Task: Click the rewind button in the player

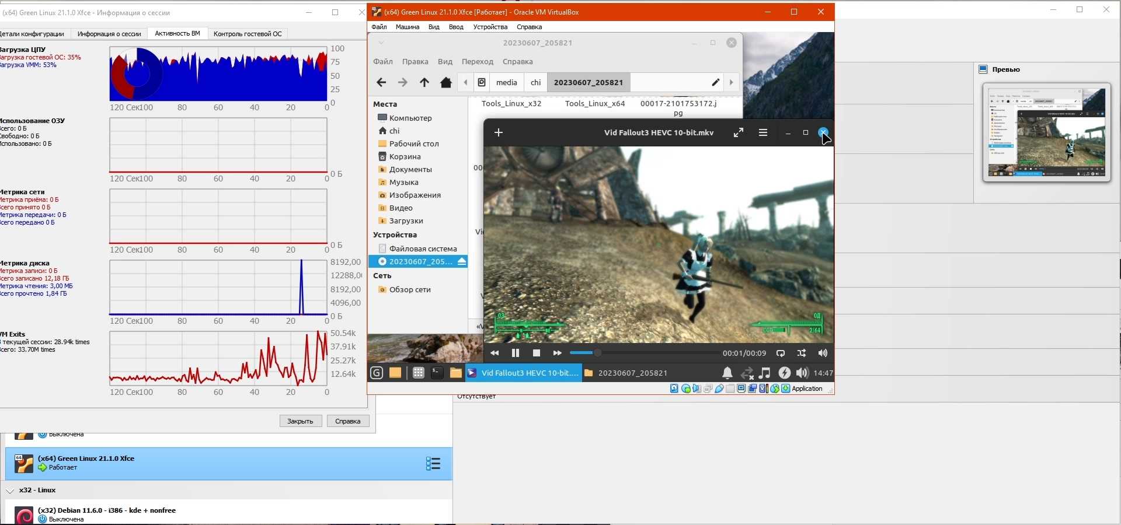Action: 495,353
